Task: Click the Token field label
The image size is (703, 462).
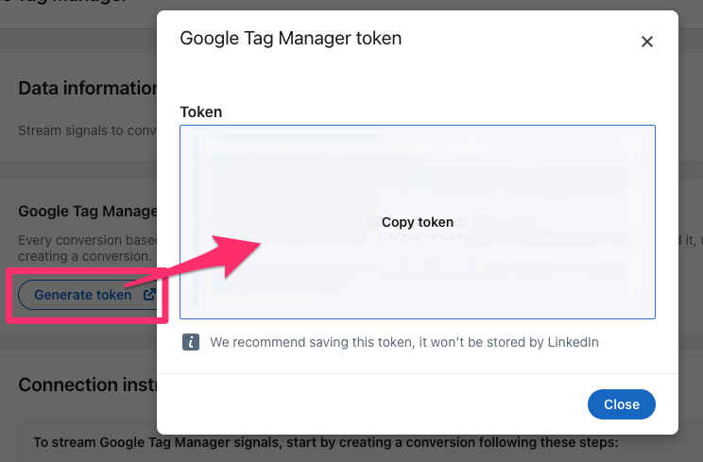Action: 201,112
